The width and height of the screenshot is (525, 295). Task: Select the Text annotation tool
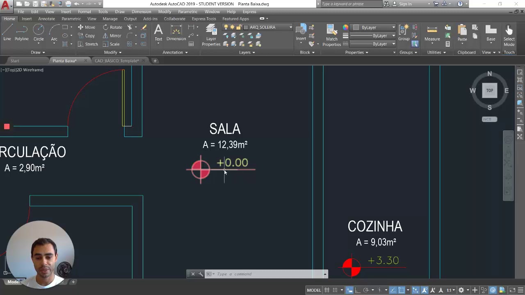tap(158, 33)
